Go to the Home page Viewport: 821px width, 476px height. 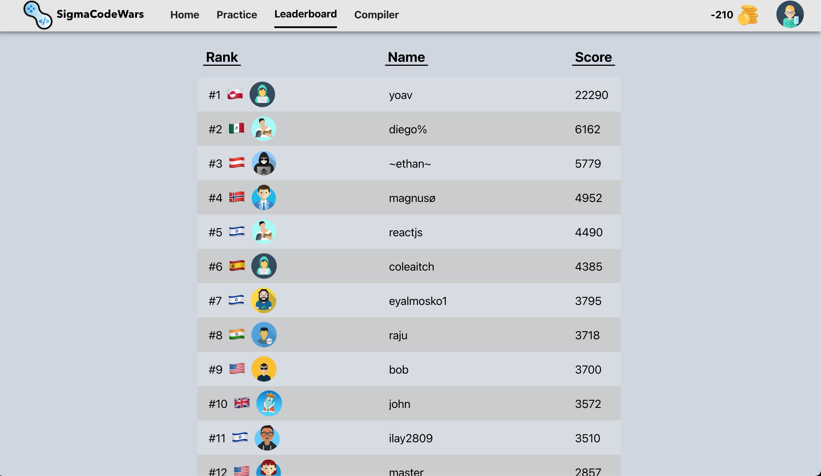coord(185,15)
